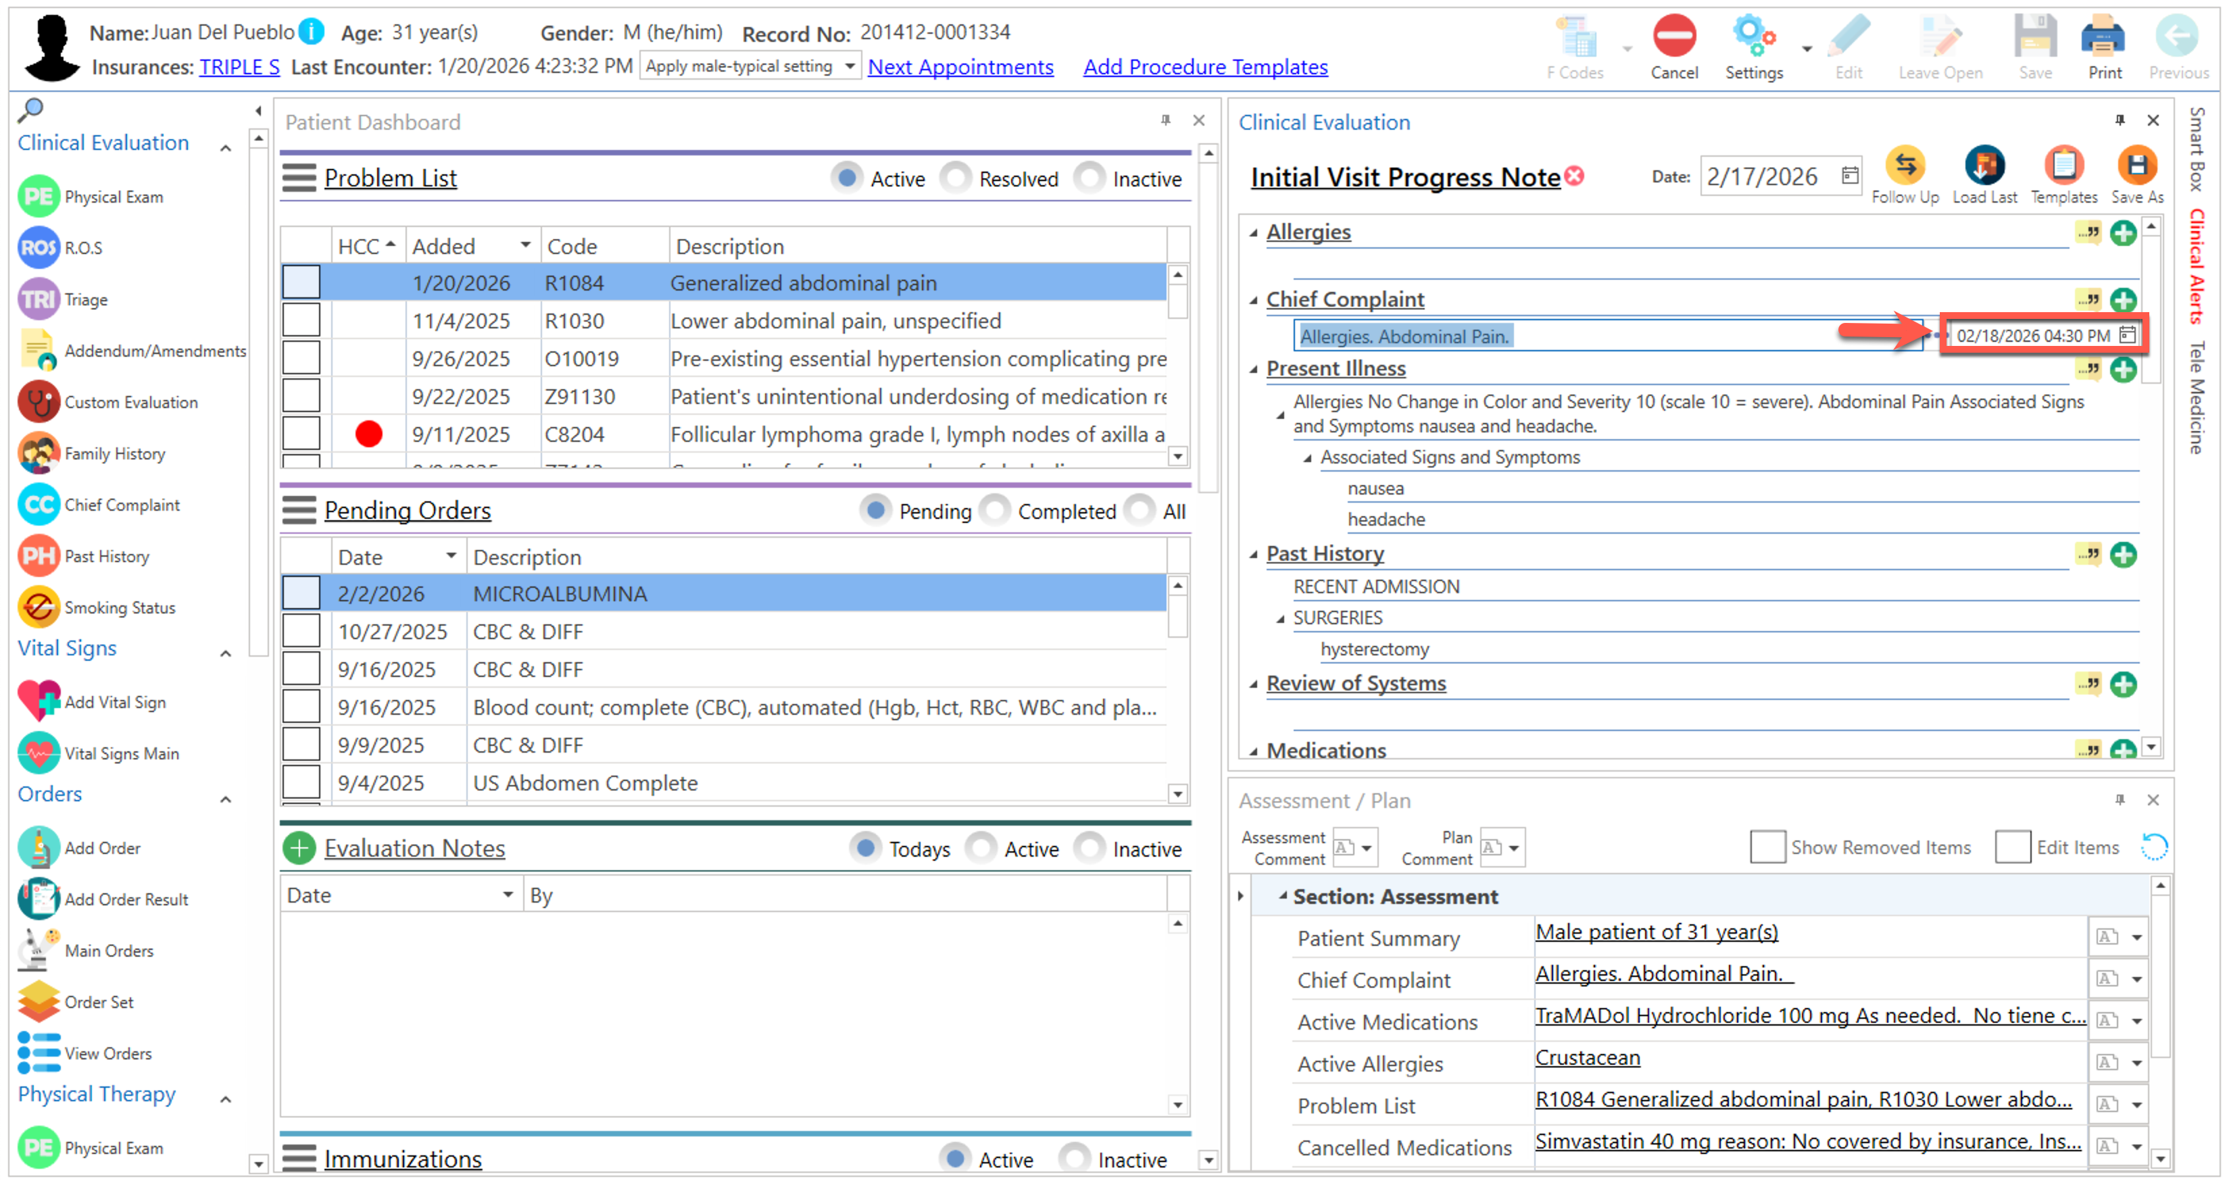Open the male-typical setting dropdown
2225x1181 pixels.
[x=849, y=66]
